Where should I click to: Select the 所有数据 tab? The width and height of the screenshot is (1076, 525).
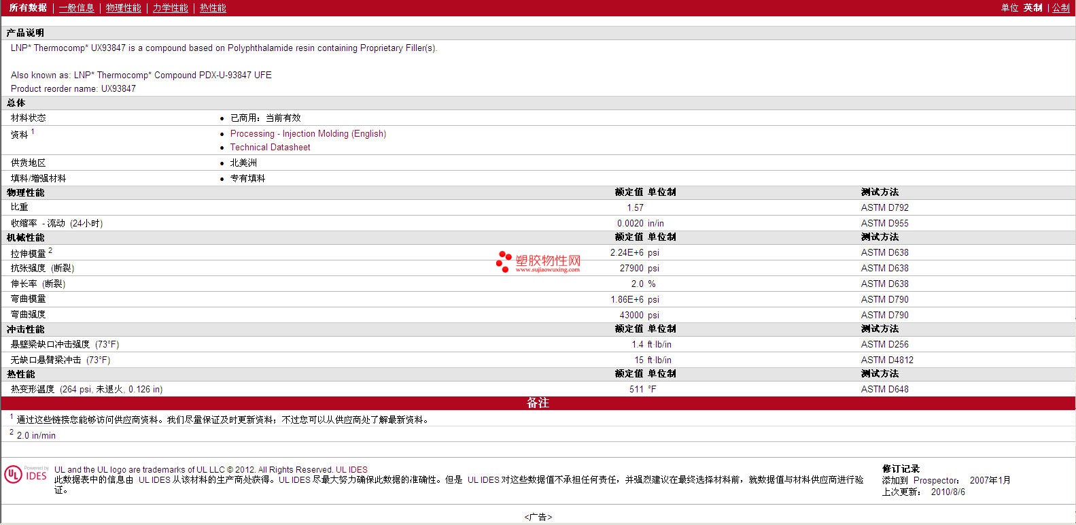pyautogui.click(x=28, y=8)
